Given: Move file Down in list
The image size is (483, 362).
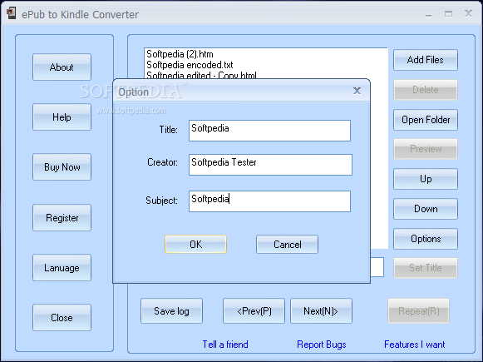Looking at the screenshot, I should point(426,209).
